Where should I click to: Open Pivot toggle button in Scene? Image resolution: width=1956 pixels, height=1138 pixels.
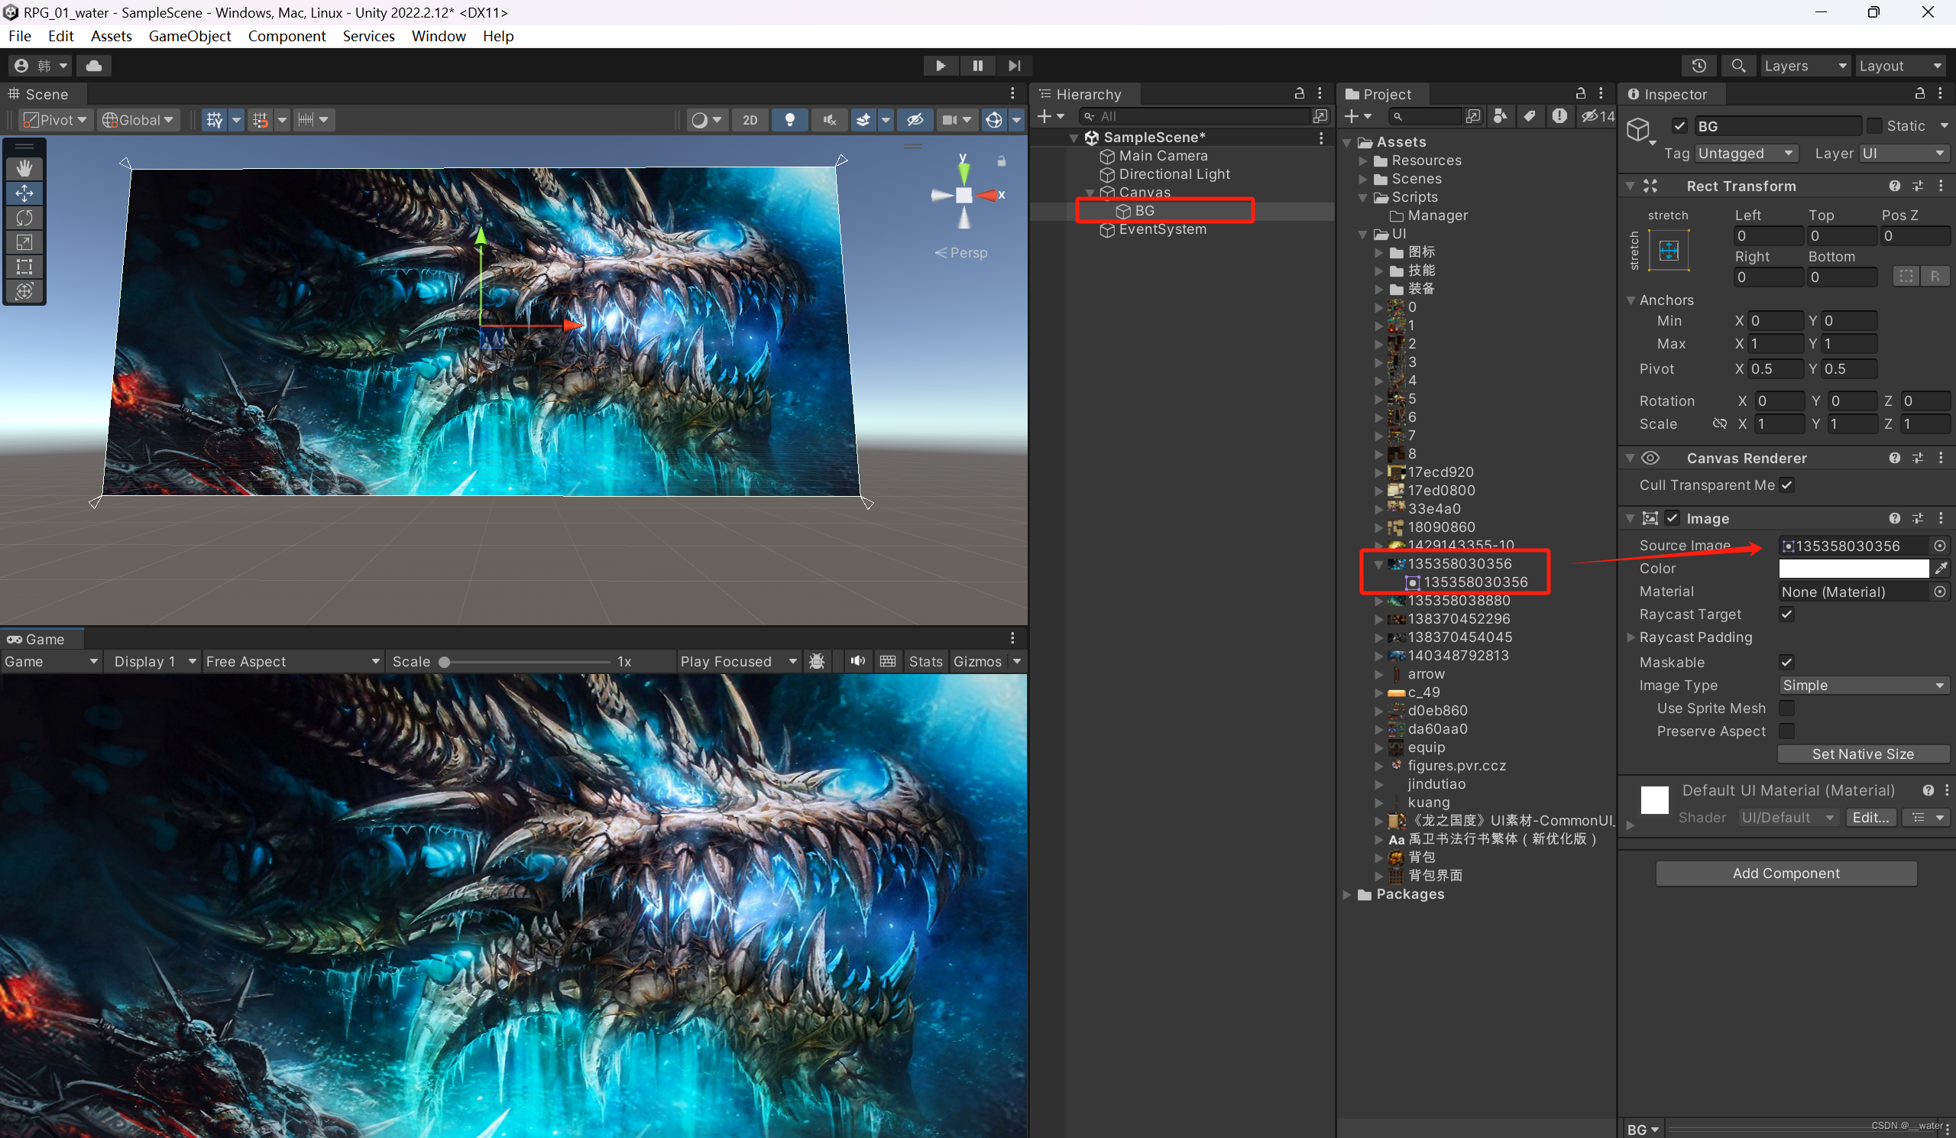click(54, 119)
